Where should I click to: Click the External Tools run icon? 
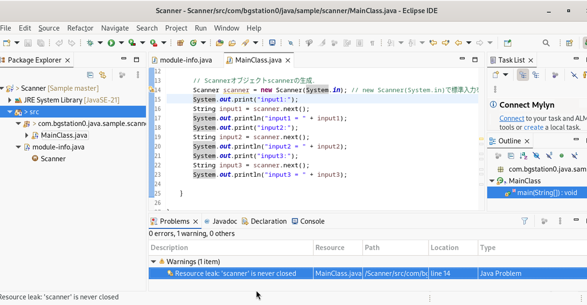pyautogui.click(x=154, y=43)
